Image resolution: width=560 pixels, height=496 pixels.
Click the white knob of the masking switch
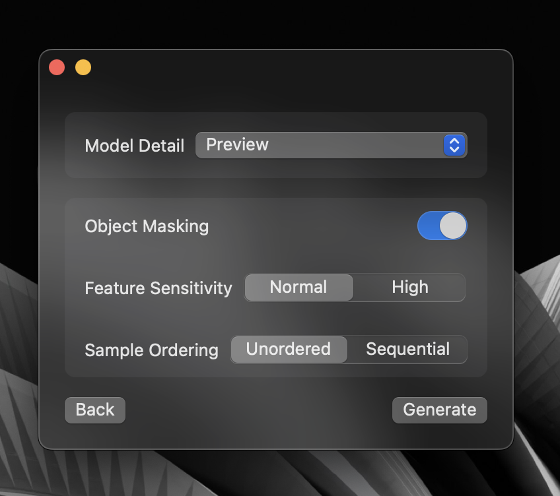(x=453, y=226)
